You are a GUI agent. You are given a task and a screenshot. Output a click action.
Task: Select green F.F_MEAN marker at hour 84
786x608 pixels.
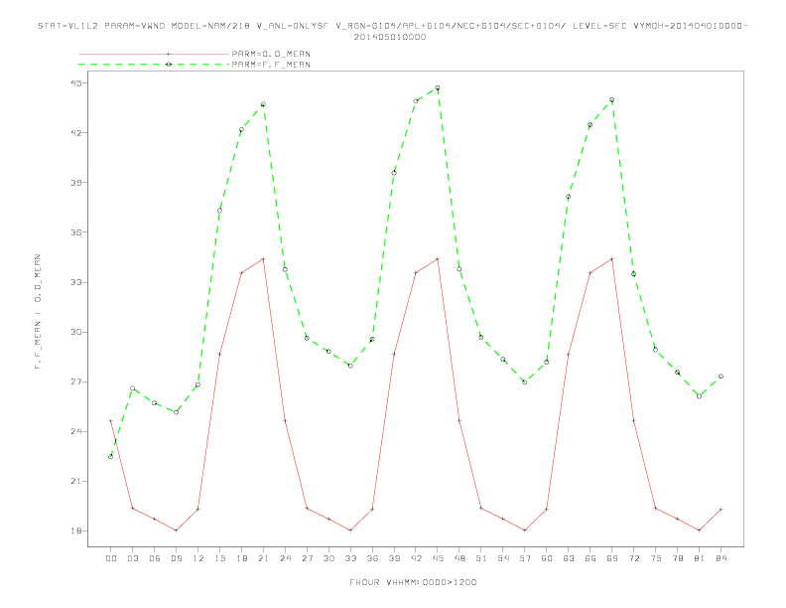720,377
